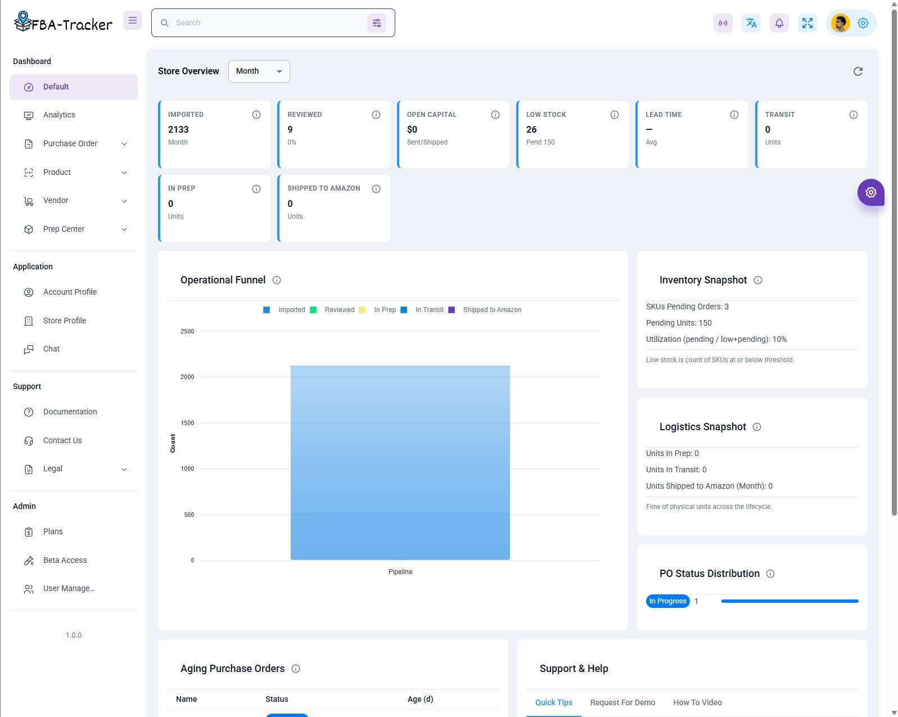Open Store Profile page
898x717 pixels.
[74, 321]
